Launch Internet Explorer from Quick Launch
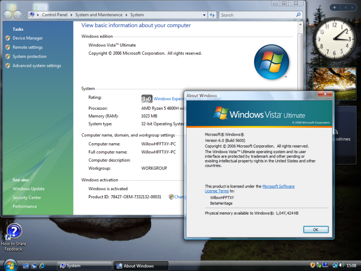This screenshot has width=361, height=271. coord(42,266)
